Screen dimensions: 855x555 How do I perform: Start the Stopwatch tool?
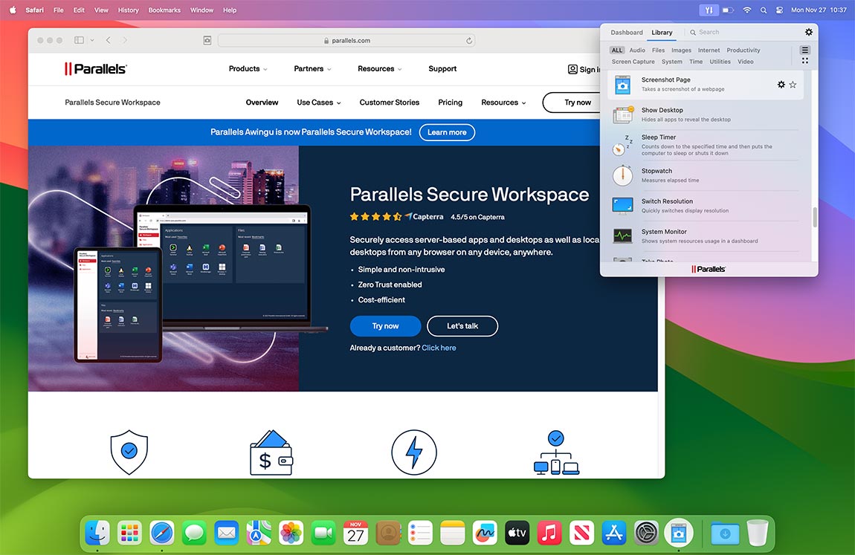(x=656, y=171)
